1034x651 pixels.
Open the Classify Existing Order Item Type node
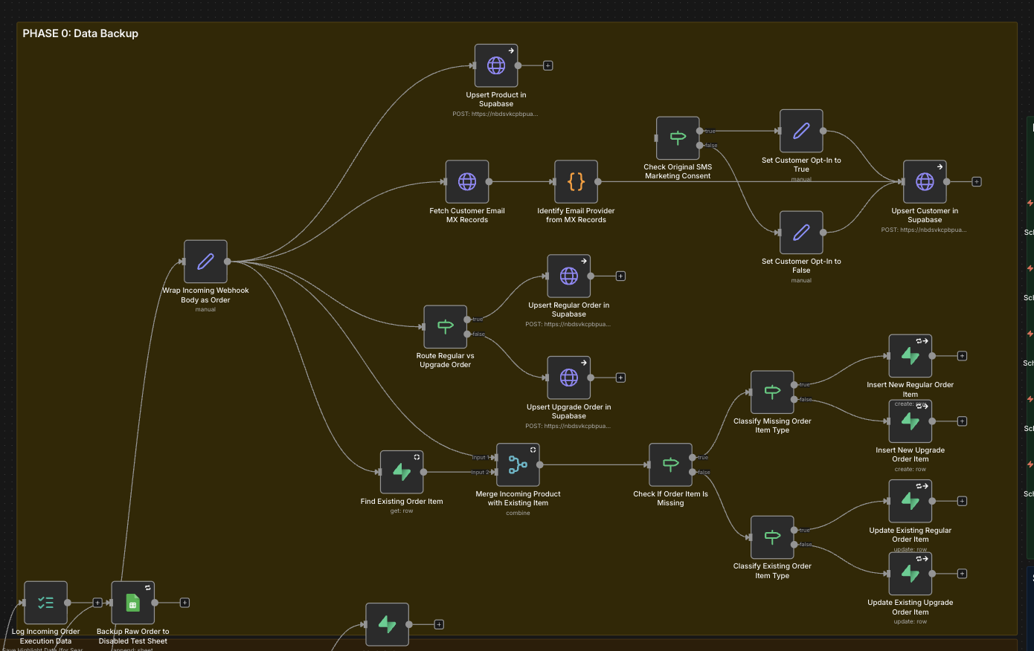[772, 537]
